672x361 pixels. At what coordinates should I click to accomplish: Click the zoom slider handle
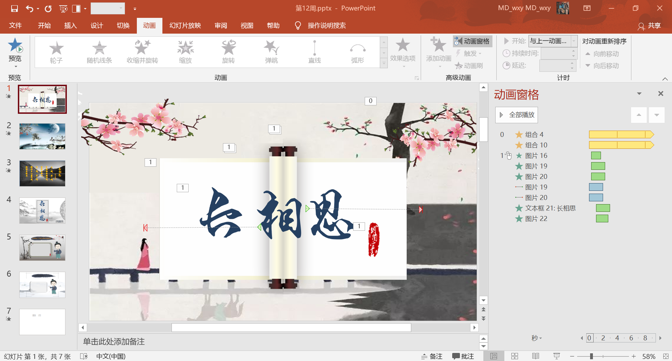point(591,356)
